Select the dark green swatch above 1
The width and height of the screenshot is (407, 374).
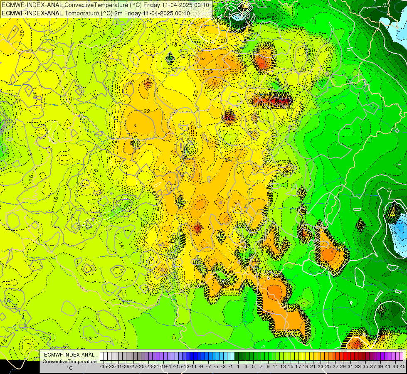237,356
